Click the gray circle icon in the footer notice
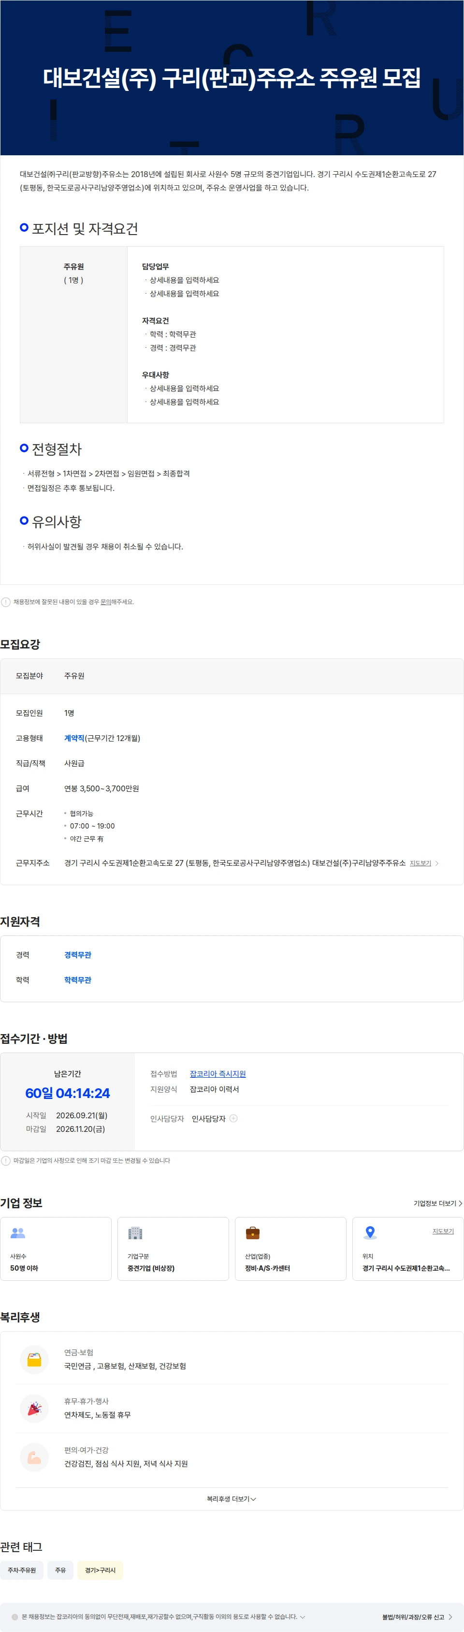 [x=14, y=1617]
